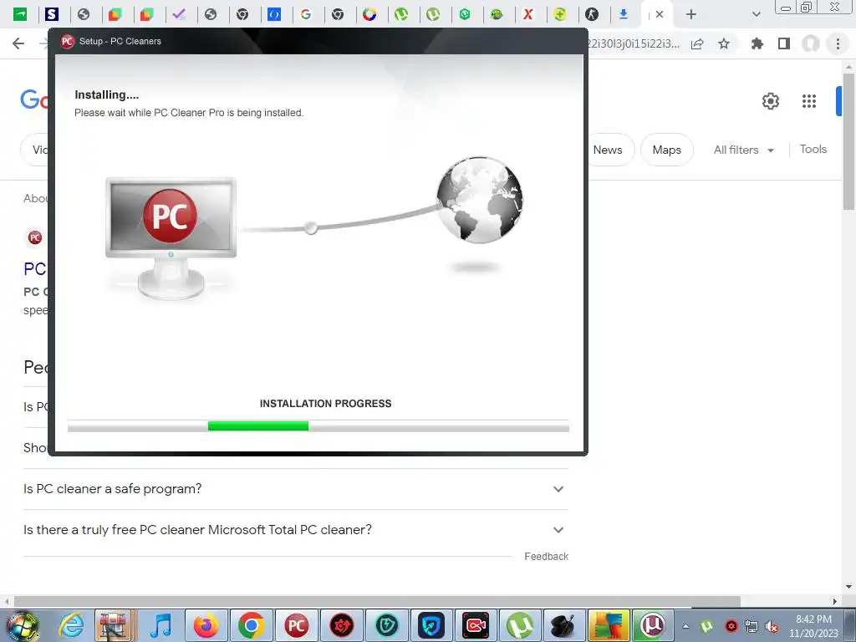Open green uTorrent in the taskbar

pos(520,625)
